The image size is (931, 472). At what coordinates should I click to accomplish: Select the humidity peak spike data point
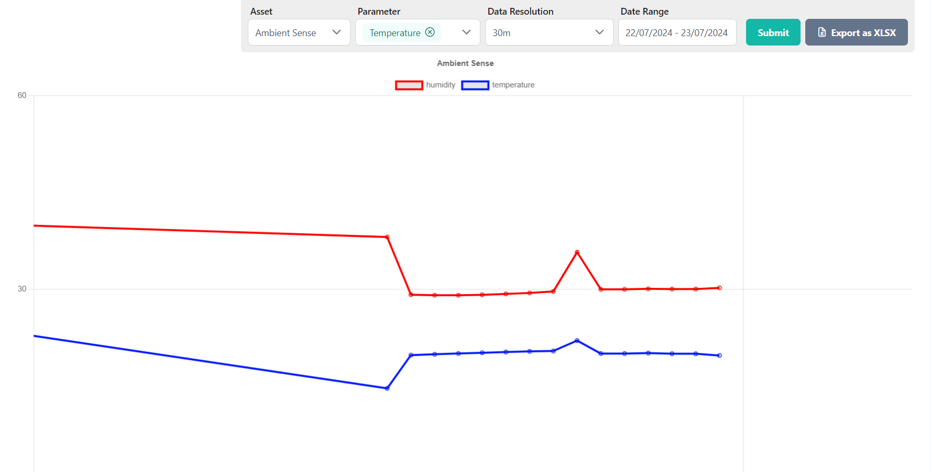pos(577,252)
